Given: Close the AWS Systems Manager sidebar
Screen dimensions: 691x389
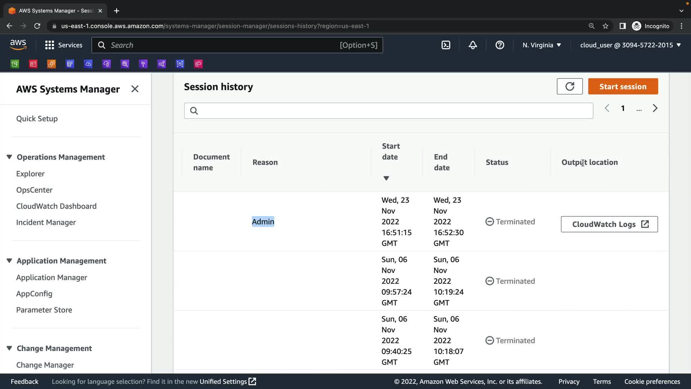Looking at the screenshot, I should (135, 89).
